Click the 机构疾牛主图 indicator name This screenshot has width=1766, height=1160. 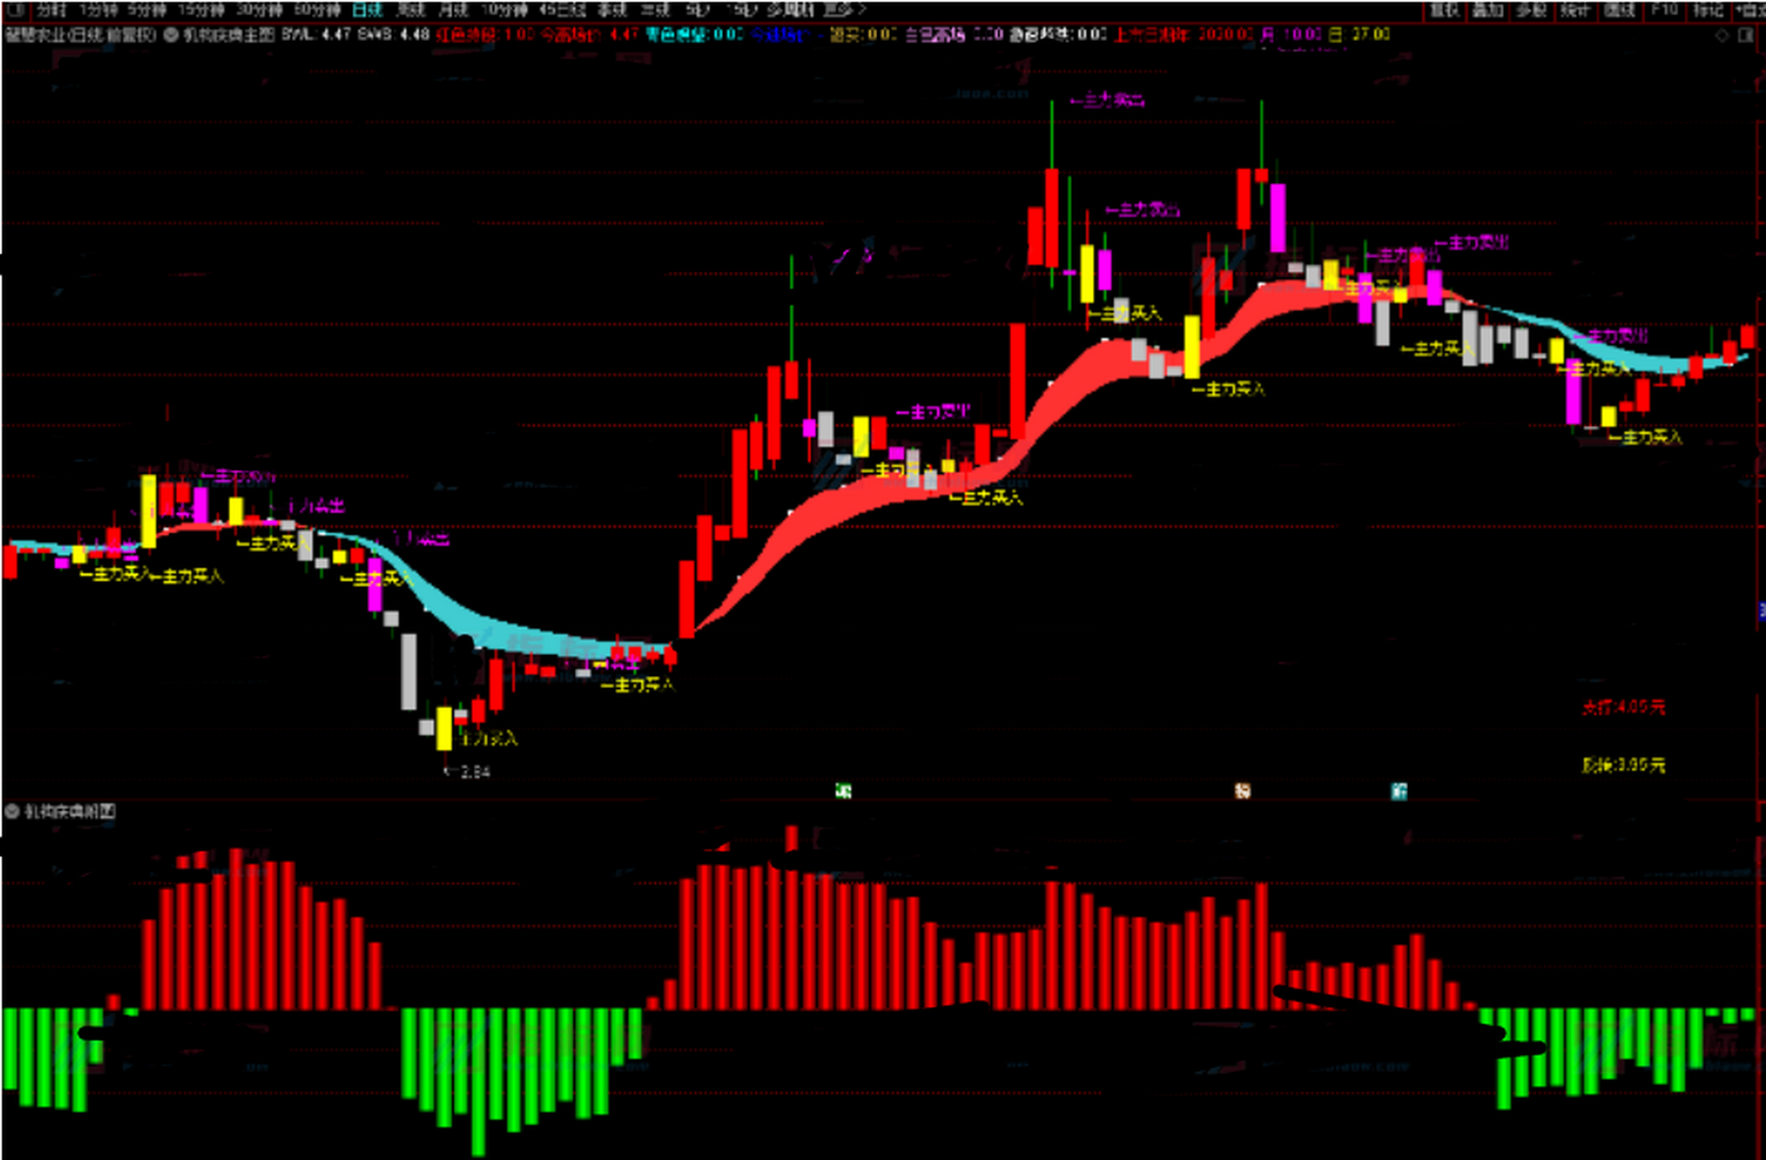[x=228, y=35]
